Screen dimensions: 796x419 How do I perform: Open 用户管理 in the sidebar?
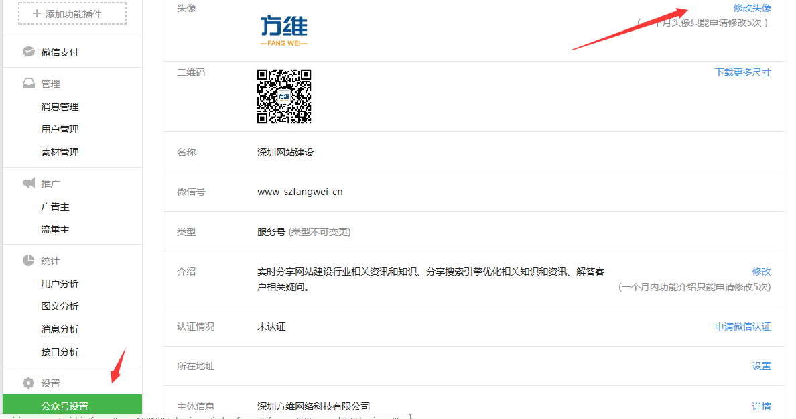[60, 129]
